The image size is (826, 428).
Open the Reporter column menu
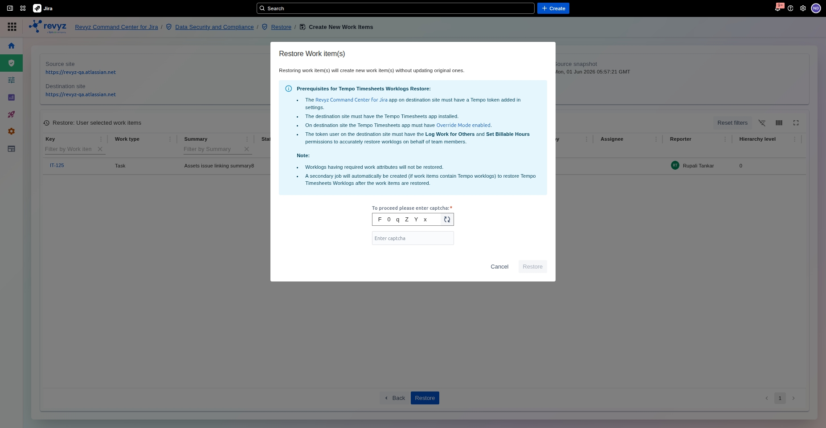725,139
